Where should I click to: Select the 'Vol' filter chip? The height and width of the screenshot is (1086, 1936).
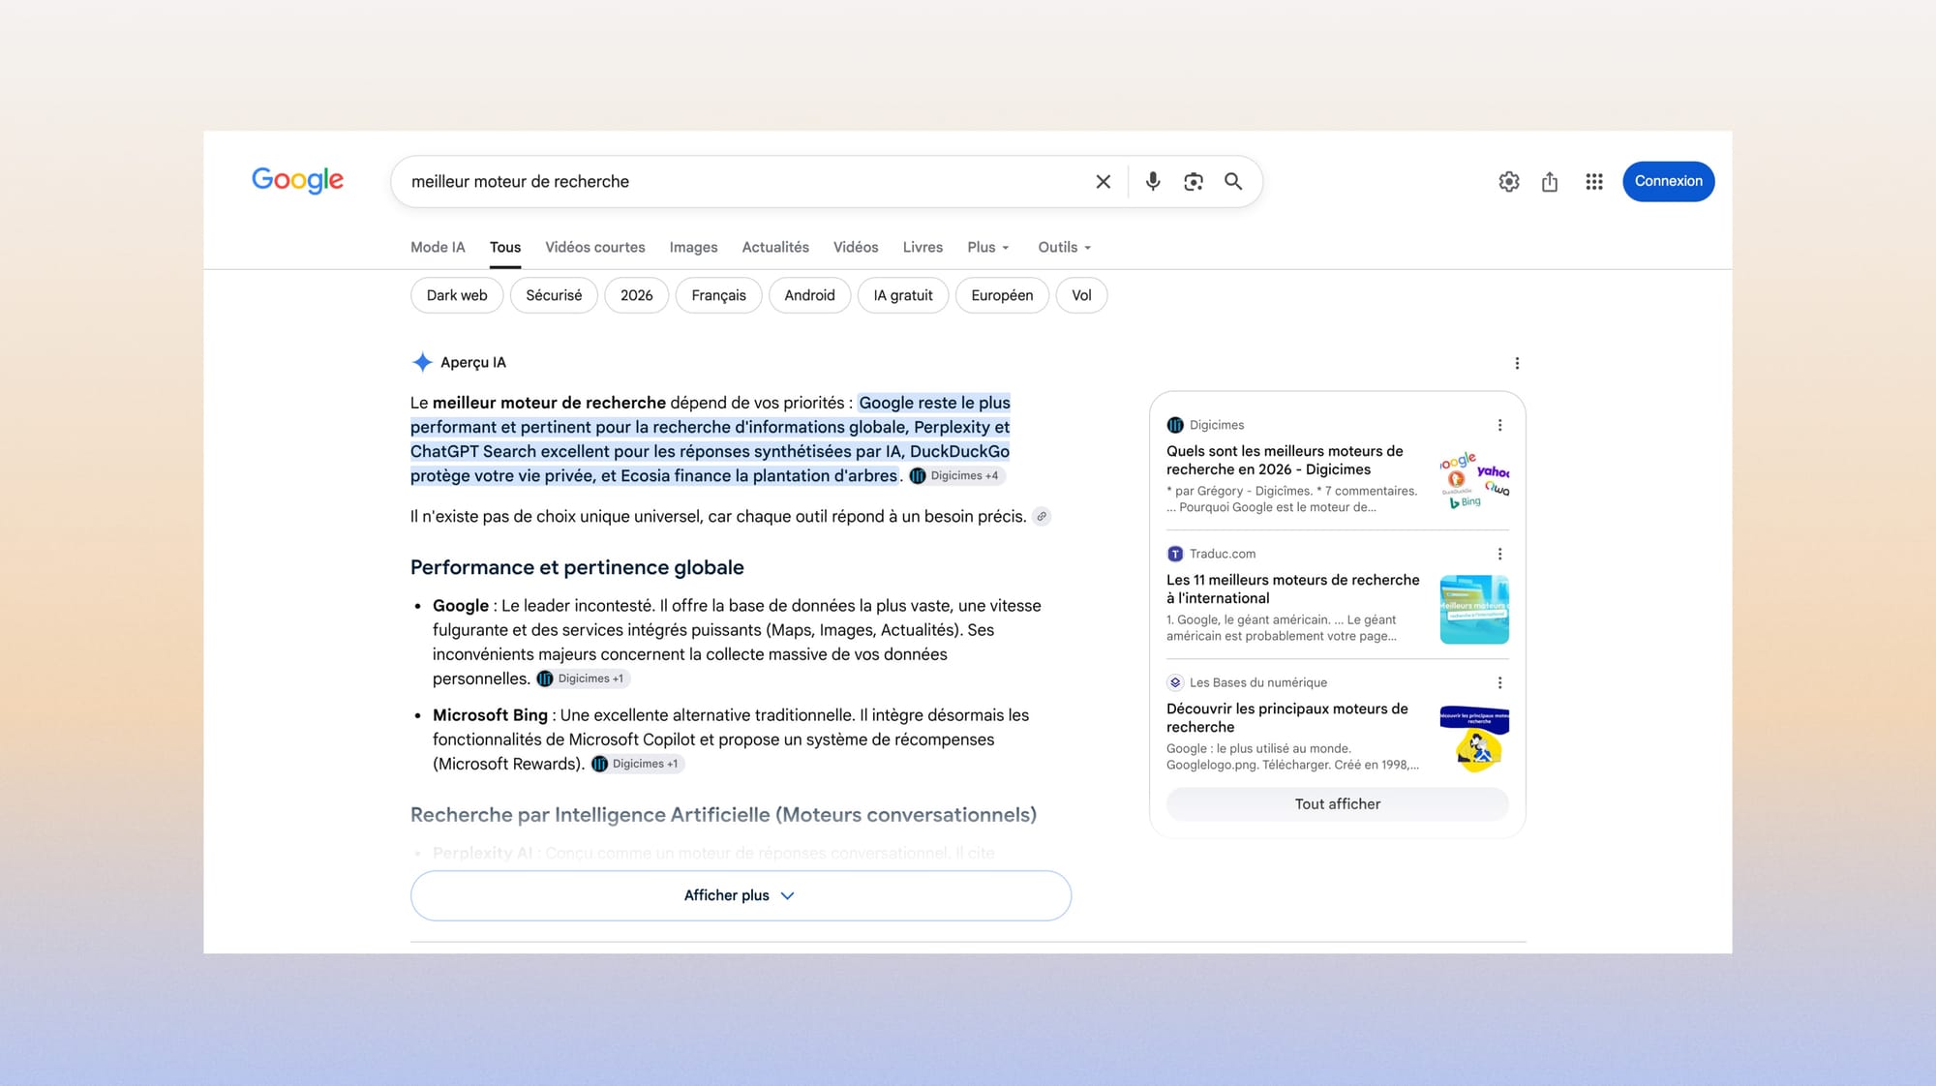click(x=1081, y=295)
